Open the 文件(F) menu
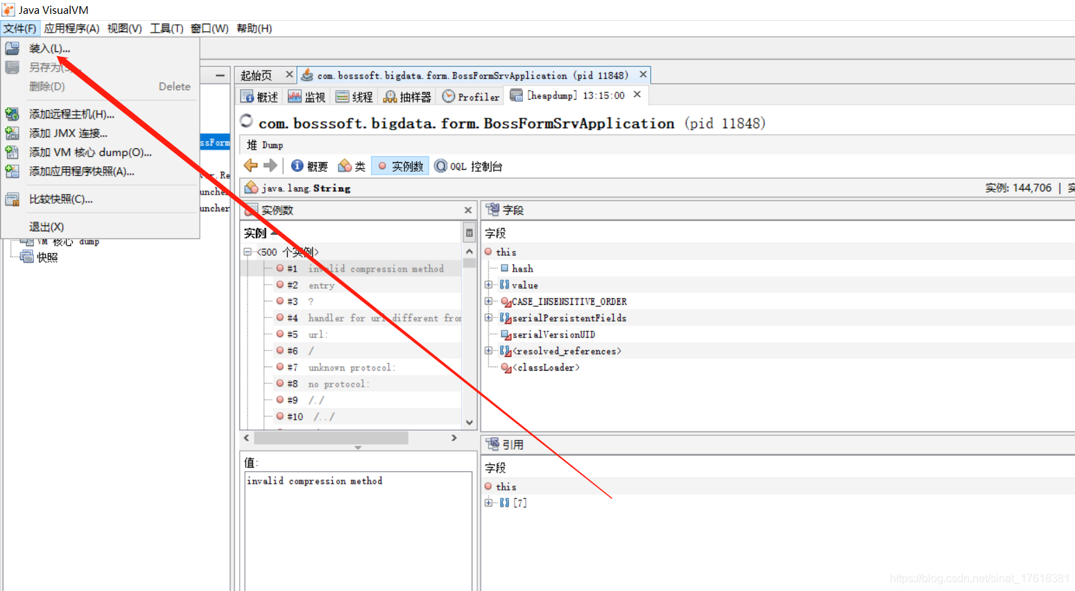Screen dimensions: 1075x591 (x=19, y=28)
